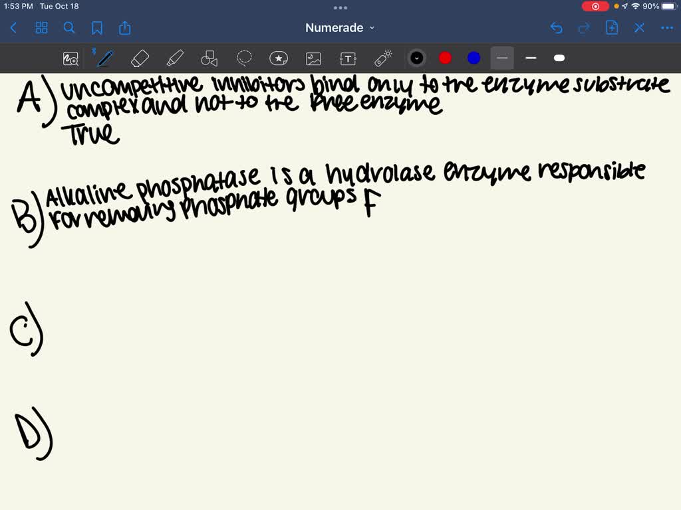The height and width of the screenshot is (510, 681).
Task: Open the iPad multitasking dots menu
Action: point(340,8)
